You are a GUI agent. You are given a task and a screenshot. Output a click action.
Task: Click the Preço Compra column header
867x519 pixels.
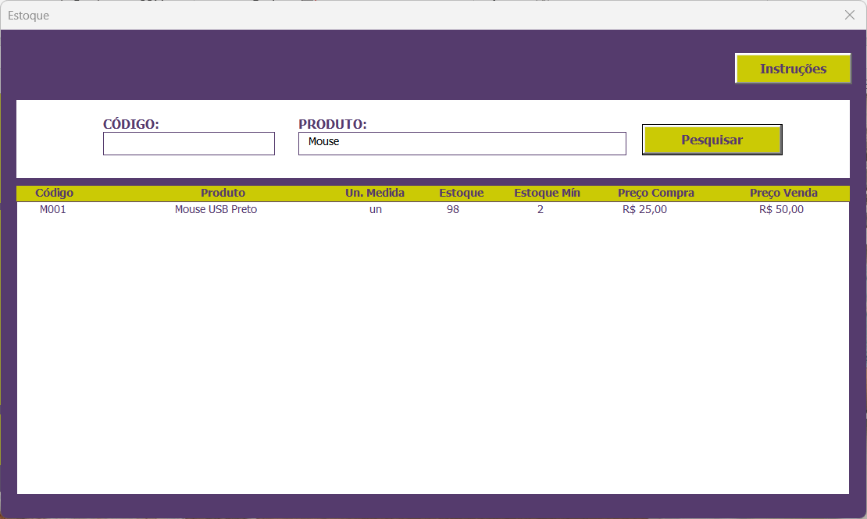click(656, 193)
